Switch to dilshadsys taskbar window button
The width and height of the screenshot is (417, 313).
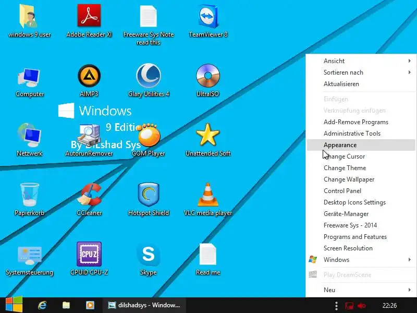coord(144,305)
